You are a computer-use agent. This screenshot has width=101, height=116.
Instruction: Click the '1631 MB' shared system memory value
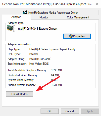tap(56, 85)
